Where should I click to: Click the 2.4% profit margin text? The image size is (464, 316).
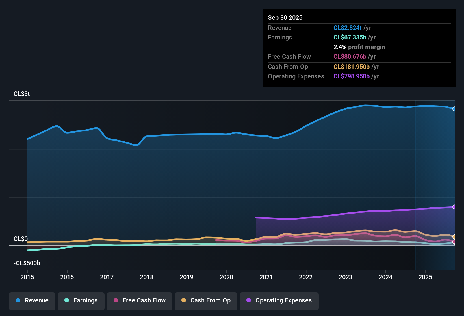[359, 47]
